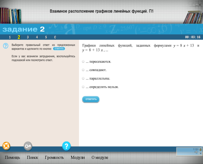This screenshot has height=164, width=203.
Task: Click the question-mark icon beside the instructions
Action: (6, 46)
